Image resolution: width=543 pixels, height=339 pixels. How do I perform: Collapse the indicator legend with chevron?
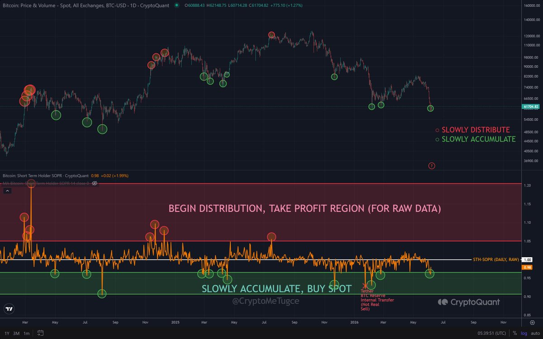click(x=7, y=191)
